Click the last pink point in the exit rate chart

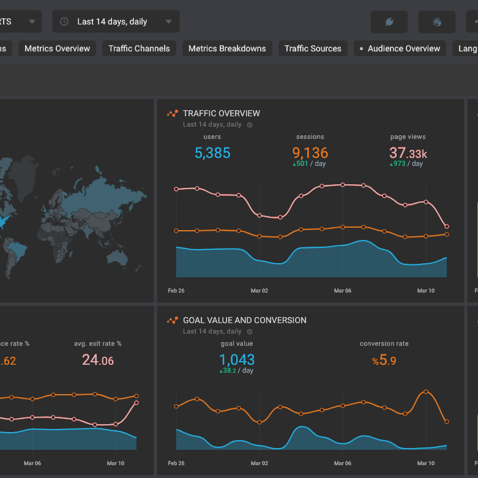(136, 403)
